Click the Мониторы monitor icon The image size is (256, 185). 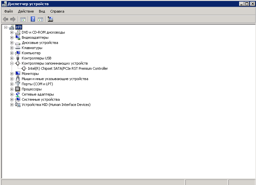(x=17, y=73)
